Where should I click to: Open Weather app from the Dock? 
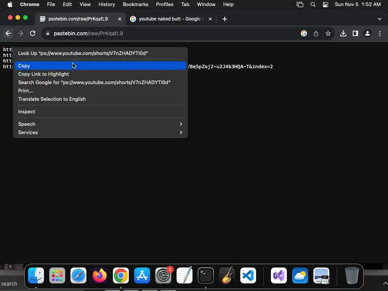(300, 275)
